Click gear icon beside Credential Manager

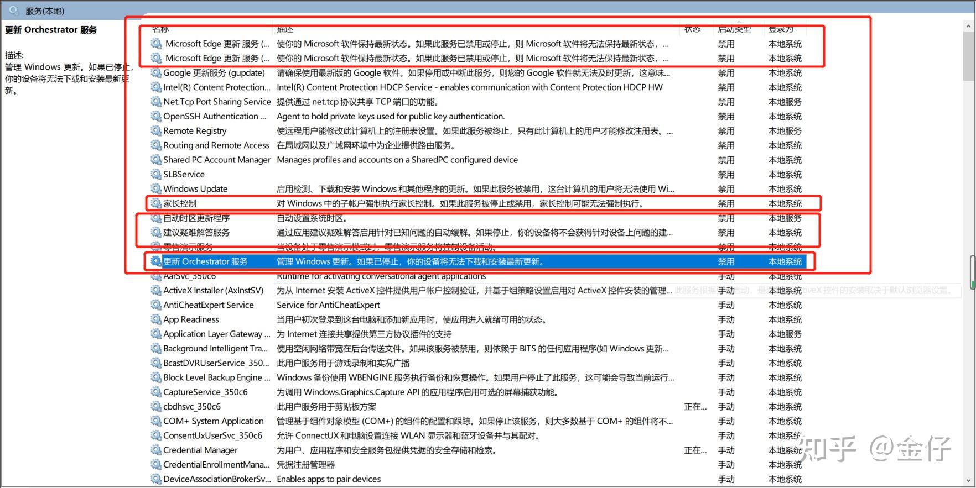(156, 450)
